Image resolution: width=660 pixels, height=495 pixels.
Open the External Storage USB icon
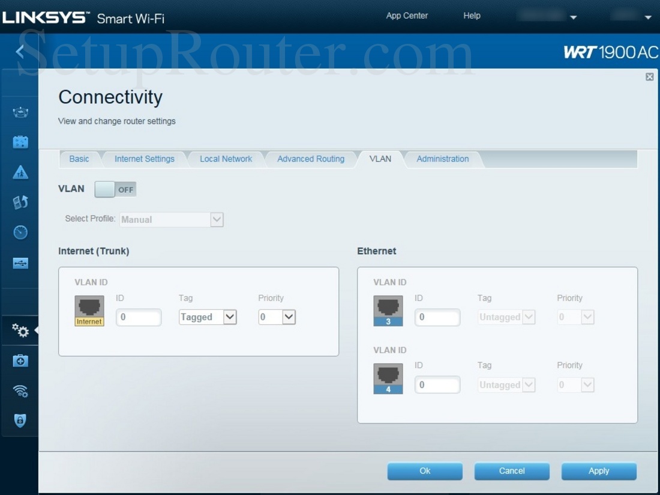[20, 263]
